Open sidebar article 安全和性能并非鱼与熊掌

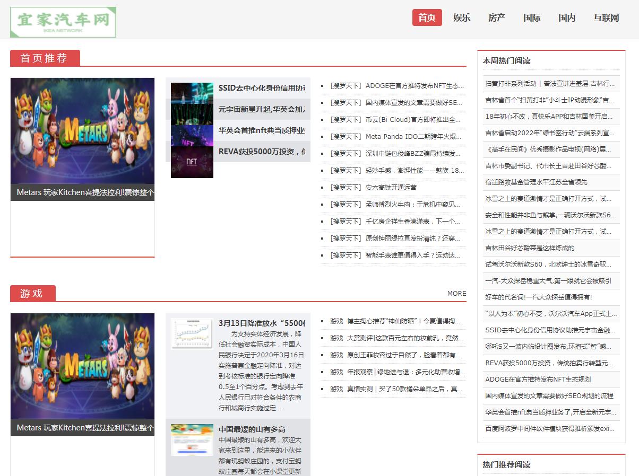(550, 215)
